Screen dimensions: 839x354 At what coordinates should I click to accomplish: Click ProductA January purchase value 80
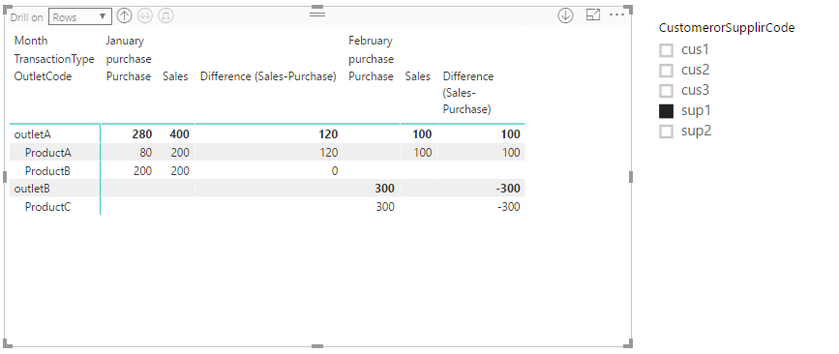pyautogui.click(x=145, y=153)
